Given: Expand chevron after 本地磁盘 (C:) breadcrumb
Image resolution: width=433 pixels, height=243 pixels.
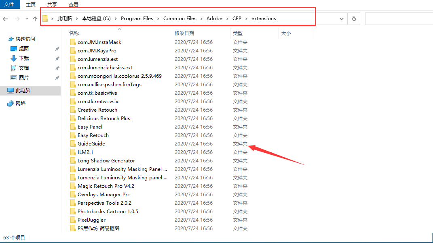Looking at the screenshot, I should click(x=116, y=19).
